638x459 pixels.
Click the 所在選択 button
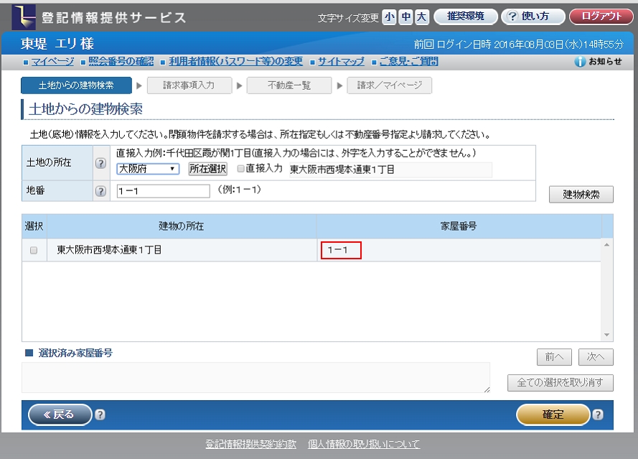[208, 169]
